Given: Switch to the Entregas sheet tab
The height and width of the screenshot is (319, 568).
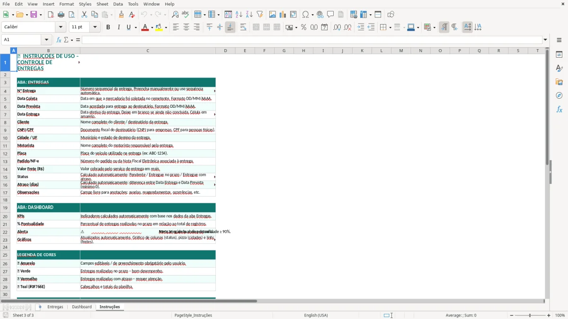Looking at the screenshot, I should tap(55, 307).
